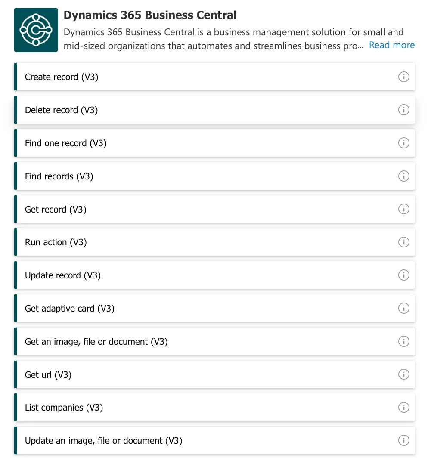Select the List companies (V3) action
The width and height of the screenshot is (428, 464).
[x=172, y=407]
